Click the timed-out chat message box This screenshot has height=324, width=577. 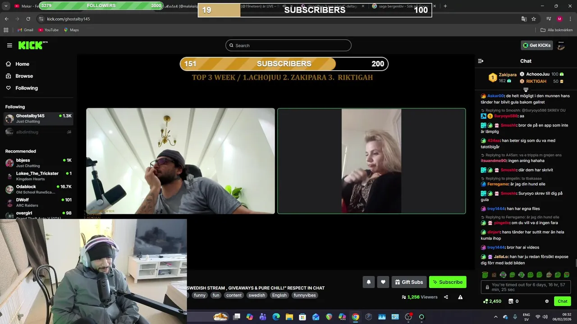tap(526, 287)
